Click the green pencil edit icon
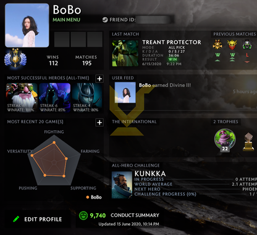The width and height of the screenshot is (257, 235). click(x=16, y=219)
